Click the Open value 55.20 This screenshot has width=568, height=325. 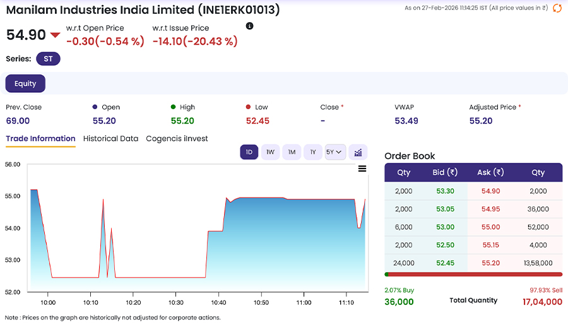(x=104, y=121)
